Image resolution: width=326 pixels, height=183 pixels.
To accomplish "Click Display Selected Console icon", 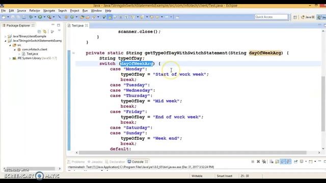I will pos(302,162).
